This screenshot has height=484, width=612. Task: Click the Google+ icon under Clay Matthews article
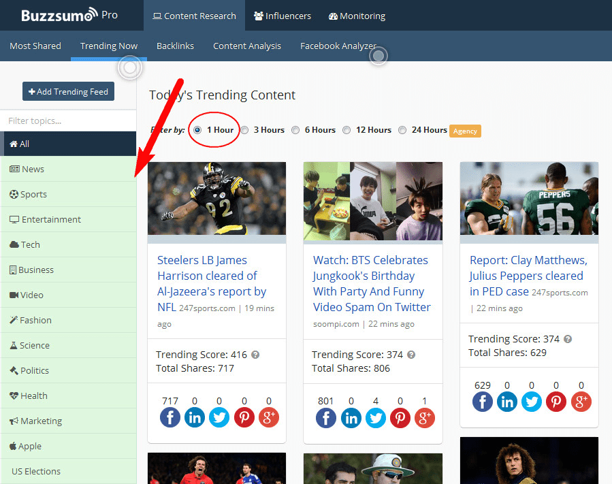coord(581,402)
